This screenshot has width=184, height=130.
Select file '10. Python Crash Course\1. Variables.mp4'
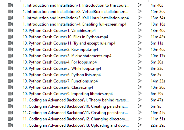[59, 31]
